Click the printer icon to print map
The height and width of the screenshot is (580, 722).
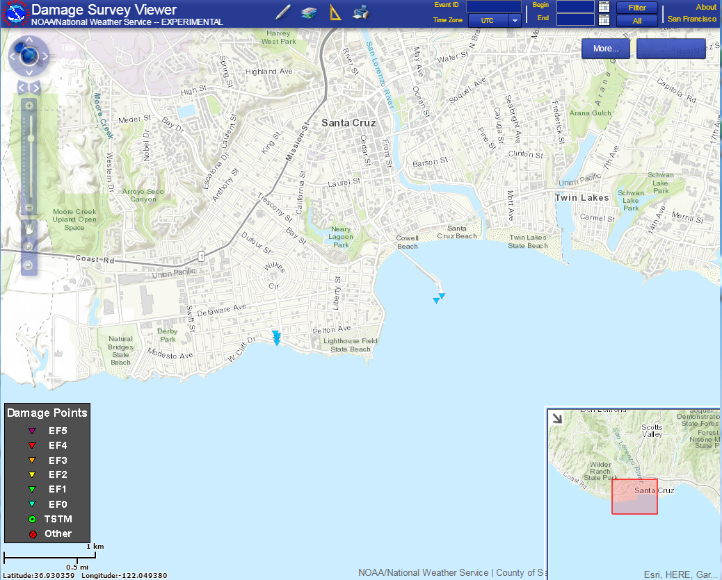click(x=361, y=13)
